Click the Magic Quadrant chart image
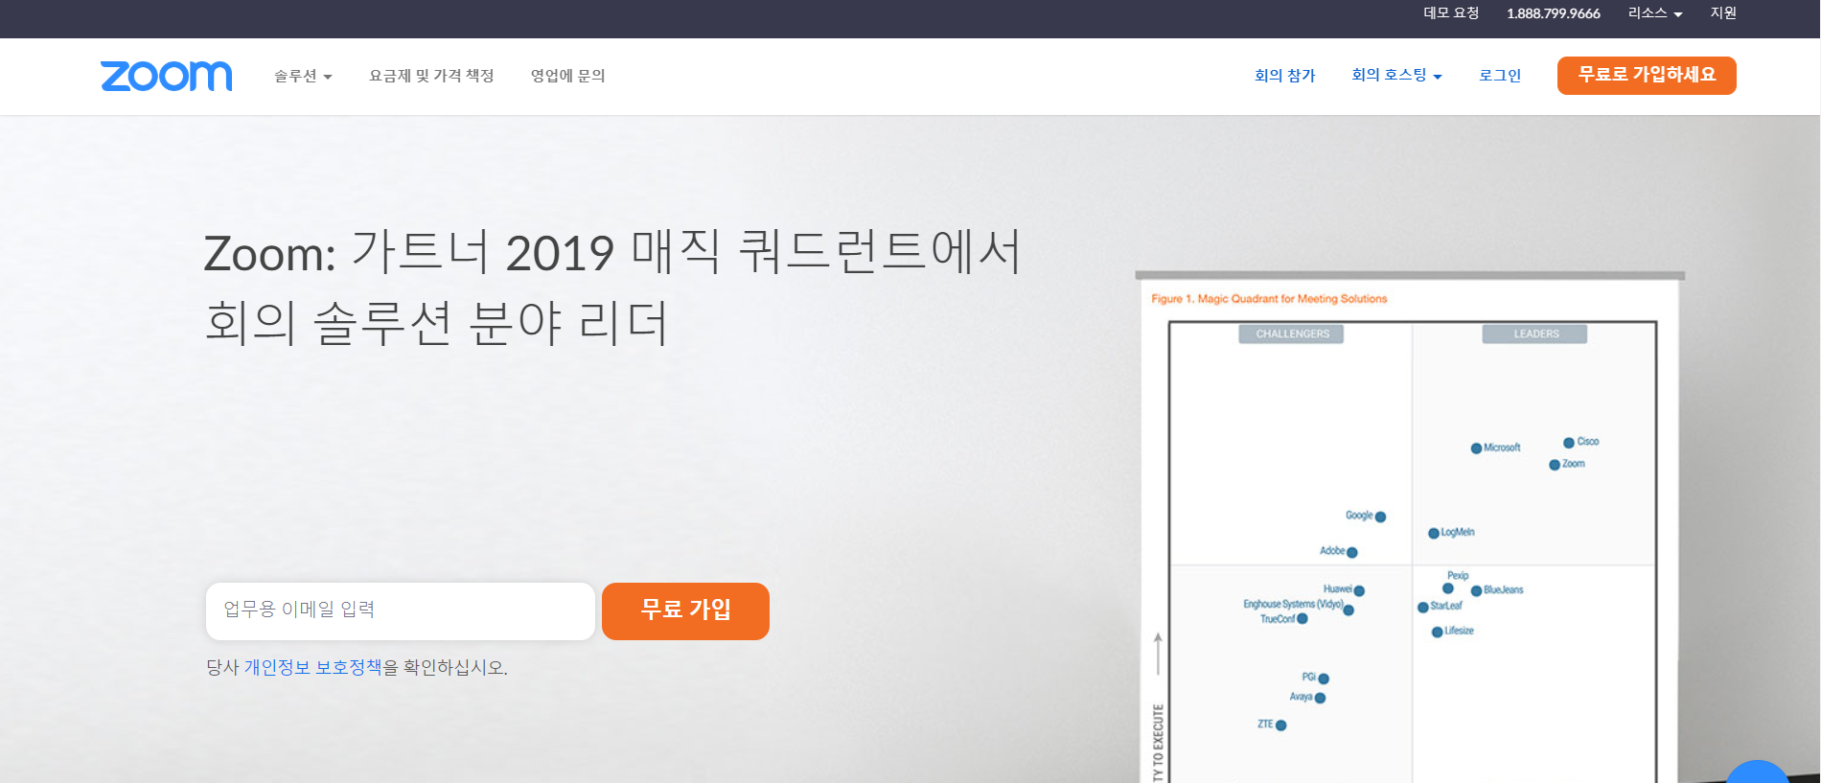Image resolution: width=1821 pixels, height=783 pixels. pos(1409,527)
